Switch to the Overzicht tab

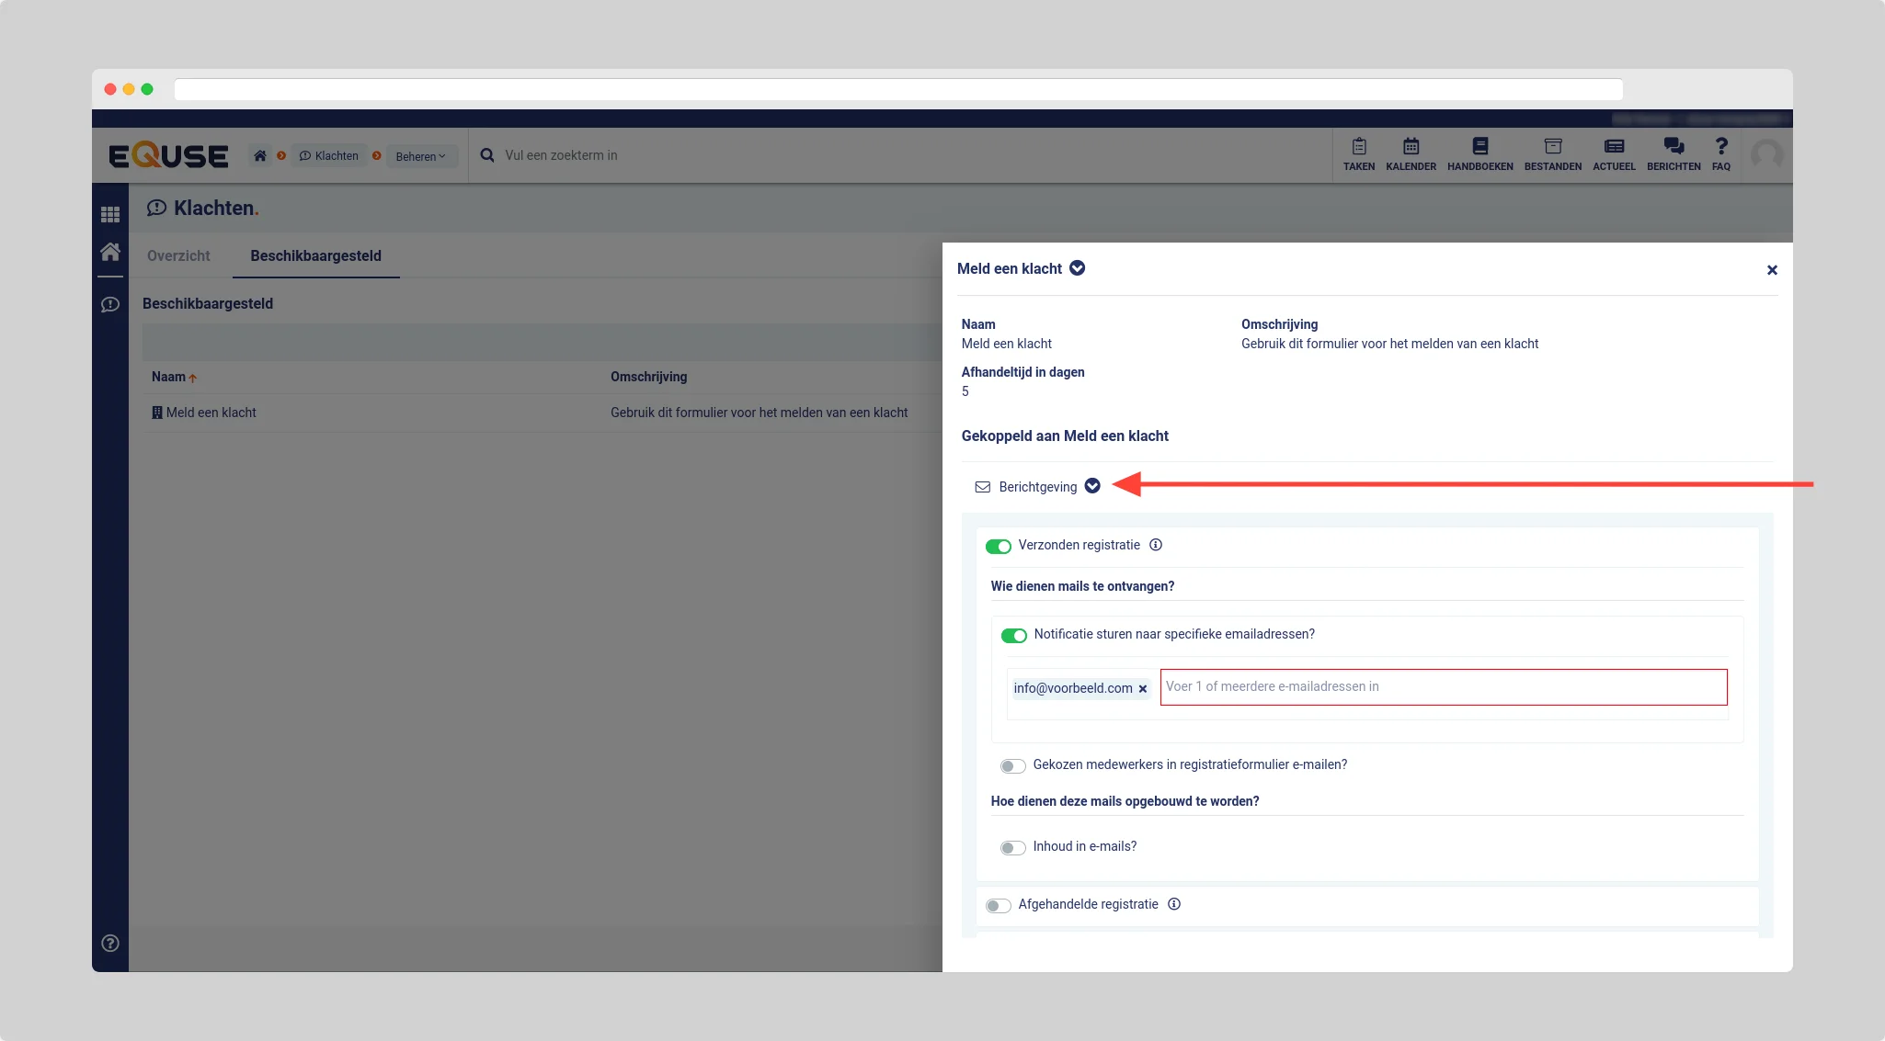178,255
